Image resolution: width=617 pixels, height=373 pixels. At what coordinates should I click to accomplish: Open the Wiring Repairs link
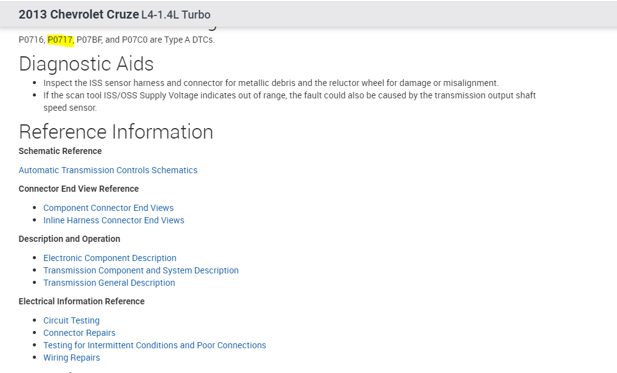pos(71,358)
